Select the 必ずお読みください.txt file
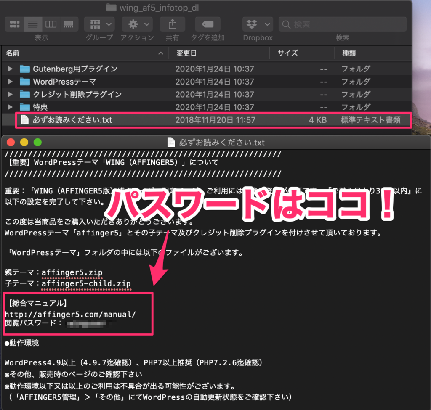Viewport: 431px width, 410px height. 207,120
